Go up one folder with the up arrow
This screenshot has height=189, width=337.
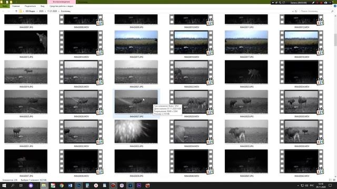pyautogui.click(x=16, y=11)
